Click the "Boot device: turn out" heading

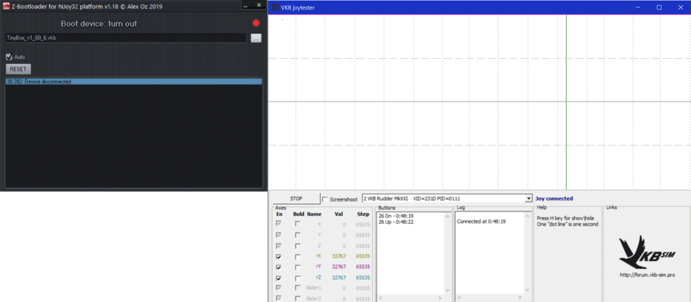click(99, 24)
